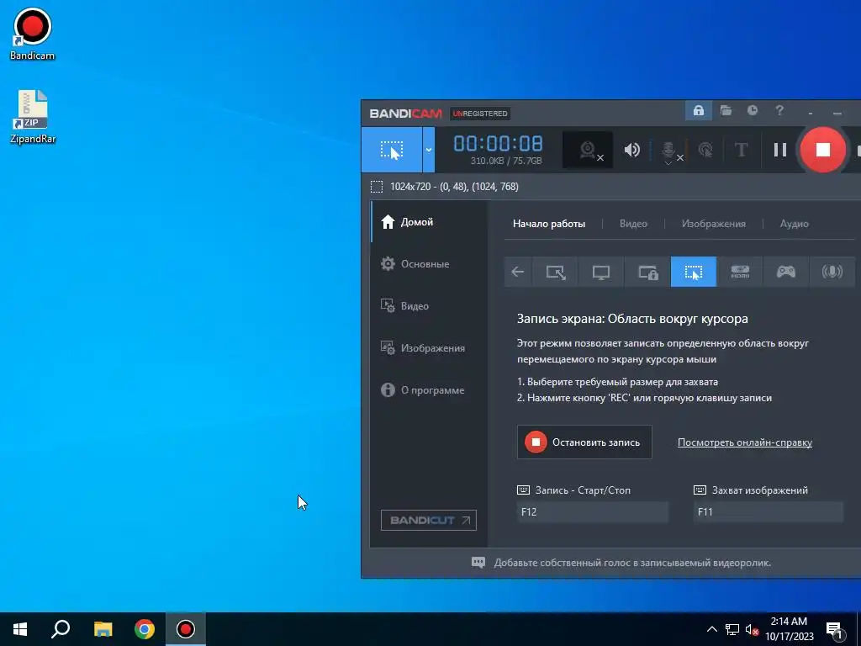Select audio-only recording mode icon
The image size is (861, 646).
click(x=832, y=272)
